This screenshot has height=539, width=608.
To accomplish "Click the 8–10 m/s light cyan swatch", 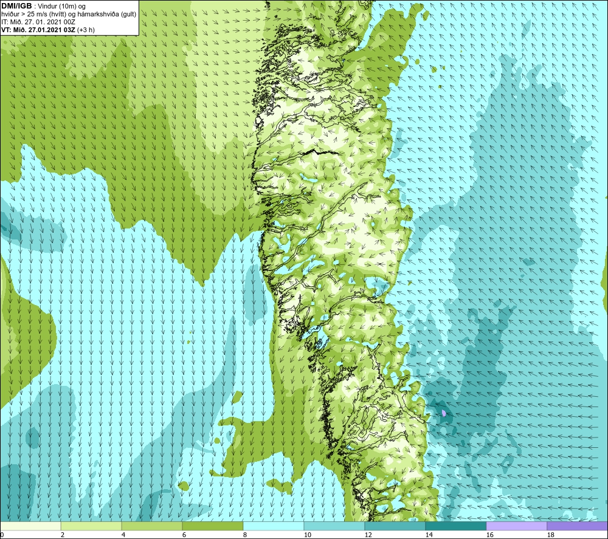I will (274, 526).
